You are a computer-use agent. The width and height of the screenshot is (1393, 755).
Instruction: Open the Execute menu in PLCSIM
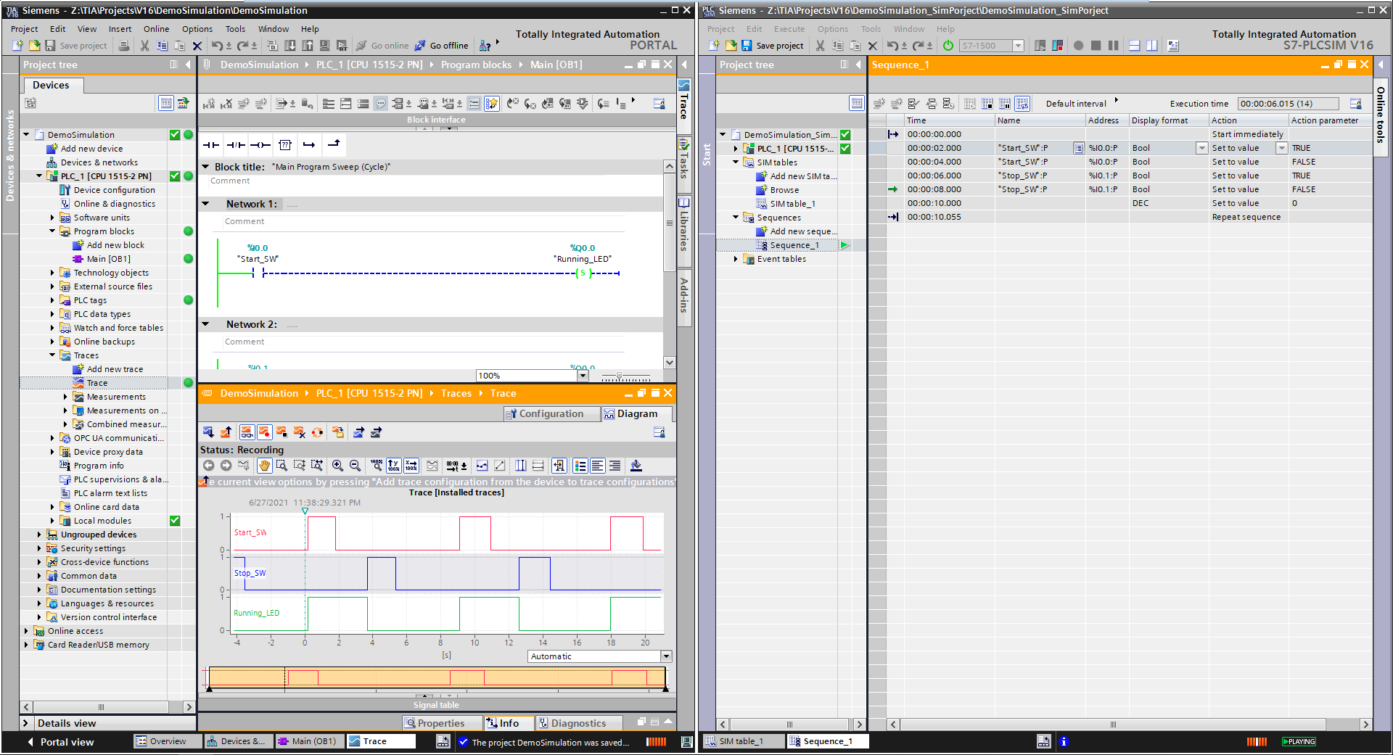[x=789, y=29]
